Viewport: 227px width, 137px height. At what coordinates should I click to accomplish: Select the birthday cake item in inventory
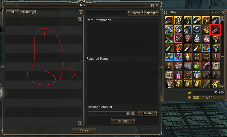206,39
